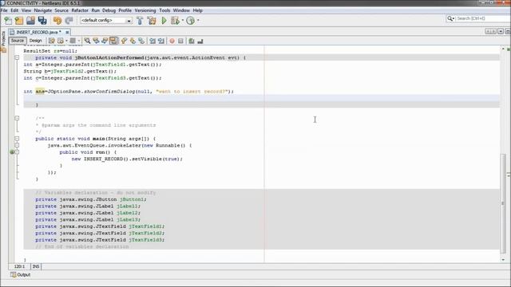Click the New File toolbar icon
This screenshot has width=511, height=287.
click(8, 21)
